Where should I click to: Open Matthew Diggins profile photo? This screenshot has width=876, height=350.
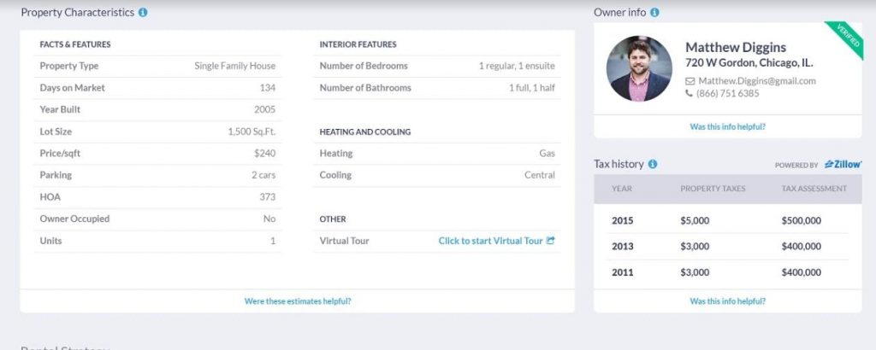pos(639,68)
